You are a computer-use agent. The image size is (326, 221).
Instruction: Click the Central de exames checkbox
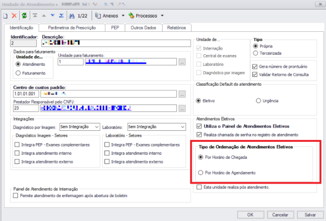[x=199, y=56]
